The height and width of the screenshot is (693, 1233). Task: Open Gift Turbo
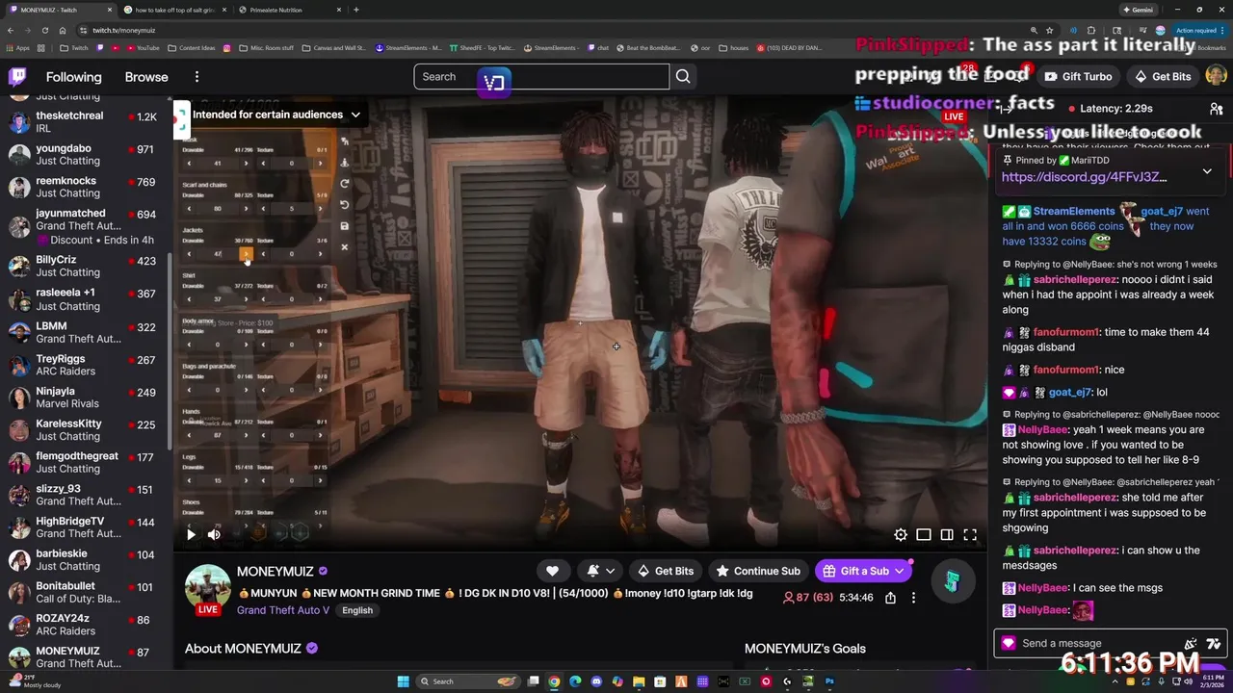point(1078,77)
